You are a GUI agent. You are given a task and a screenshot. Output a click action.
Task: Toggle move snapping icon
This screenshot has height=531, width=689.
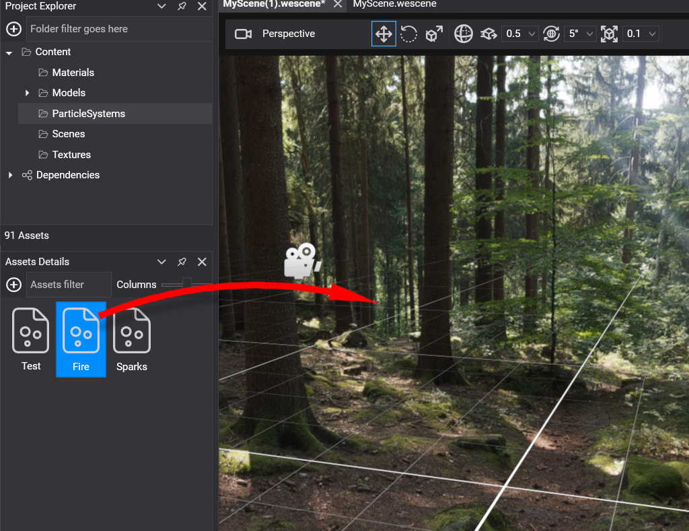point(488,34)
